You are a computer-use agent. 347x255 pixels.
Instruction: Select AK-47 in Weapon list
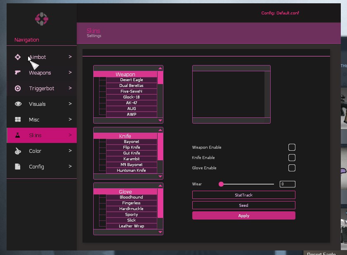pyautogui.click(x=132, y=103)
